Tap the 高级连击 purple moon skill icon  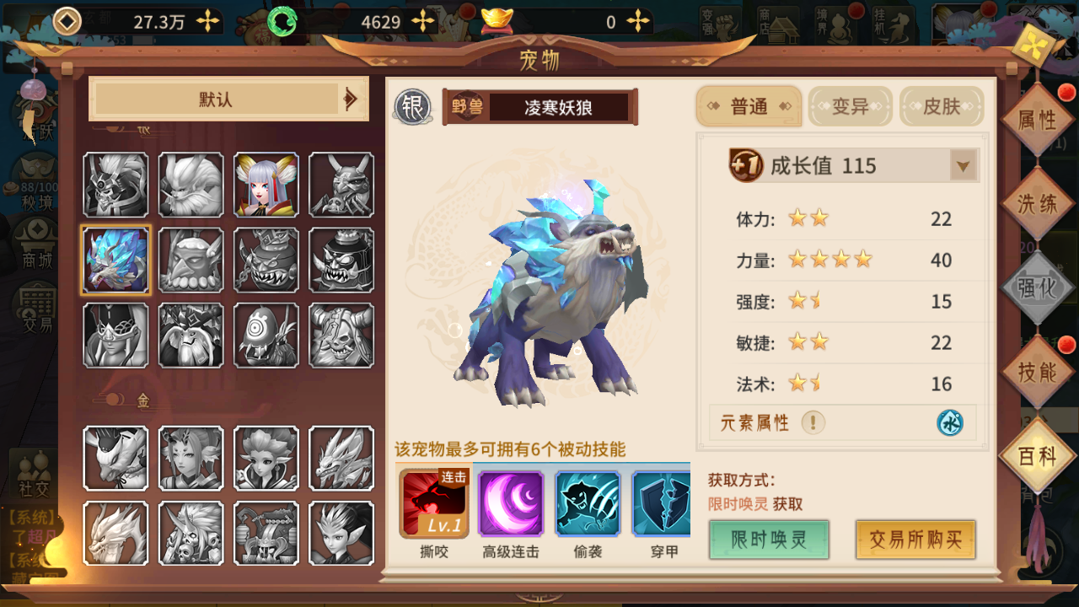(x=511, y=503)
